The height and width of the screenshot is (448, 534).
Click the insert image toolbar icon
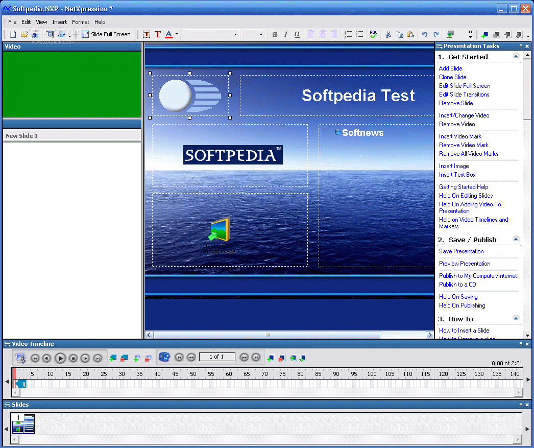pyautogui.click(x=450, y=34)
